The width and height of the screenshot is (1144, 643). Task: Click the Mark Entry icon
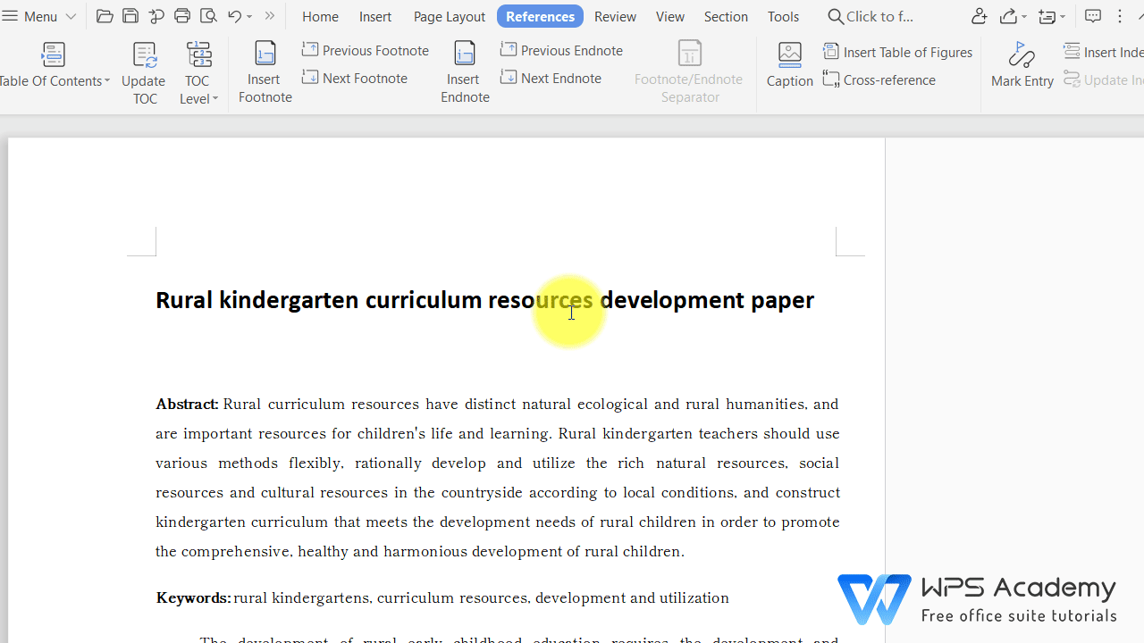pyautogui.click(x=1022, y=64)
